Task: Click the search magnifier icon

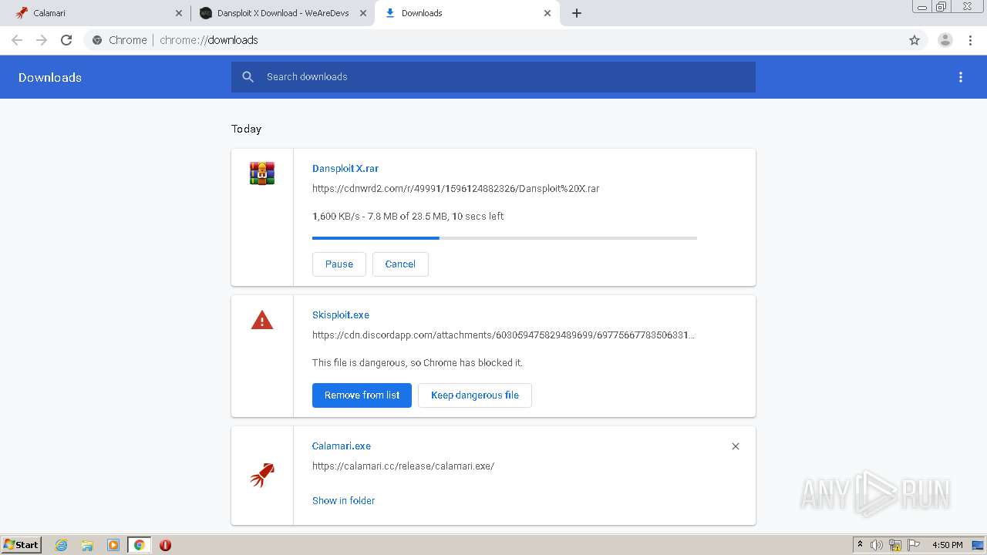Action: coord(248,77)
